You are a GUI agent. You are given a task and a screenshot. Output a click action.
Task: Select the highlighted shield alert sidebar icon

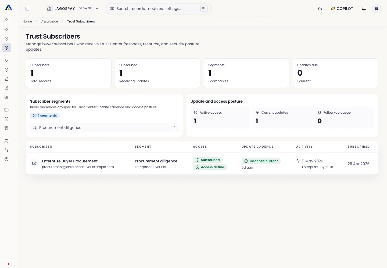point(6,48)
